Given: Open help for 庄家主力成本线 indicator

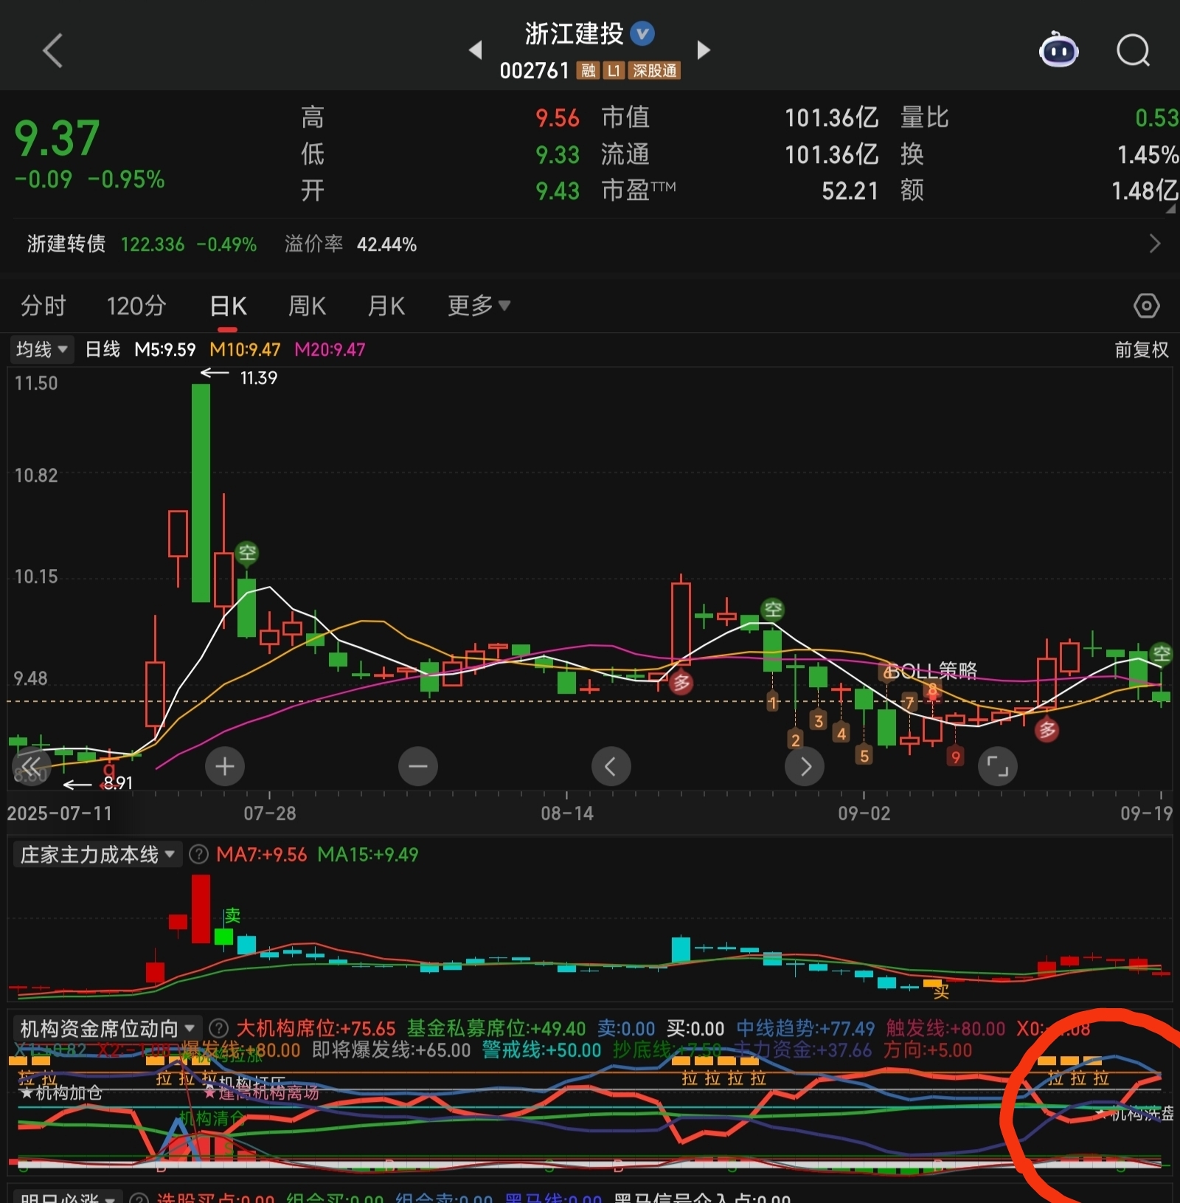Looking at the screenshot, I should point(198,855).
